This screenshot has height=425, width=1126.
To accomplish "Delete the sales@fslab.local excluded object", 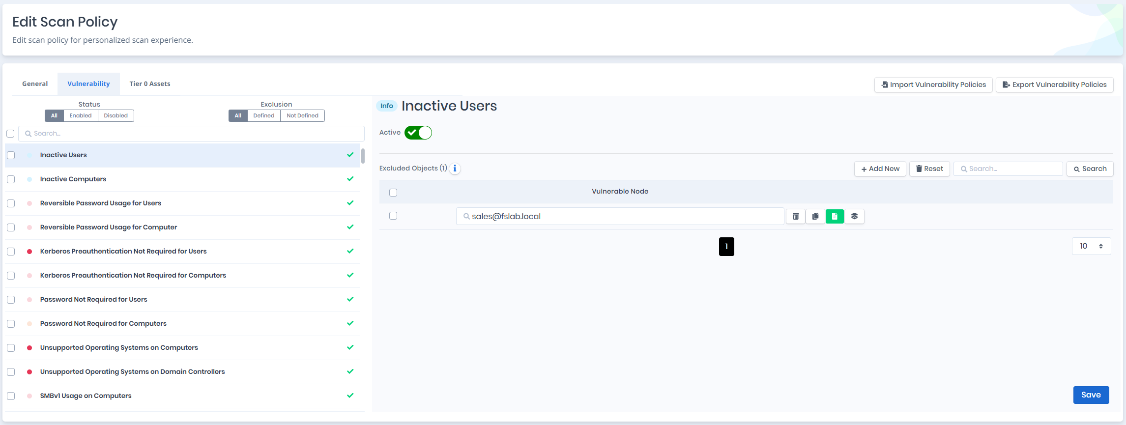I will point(796,216).
